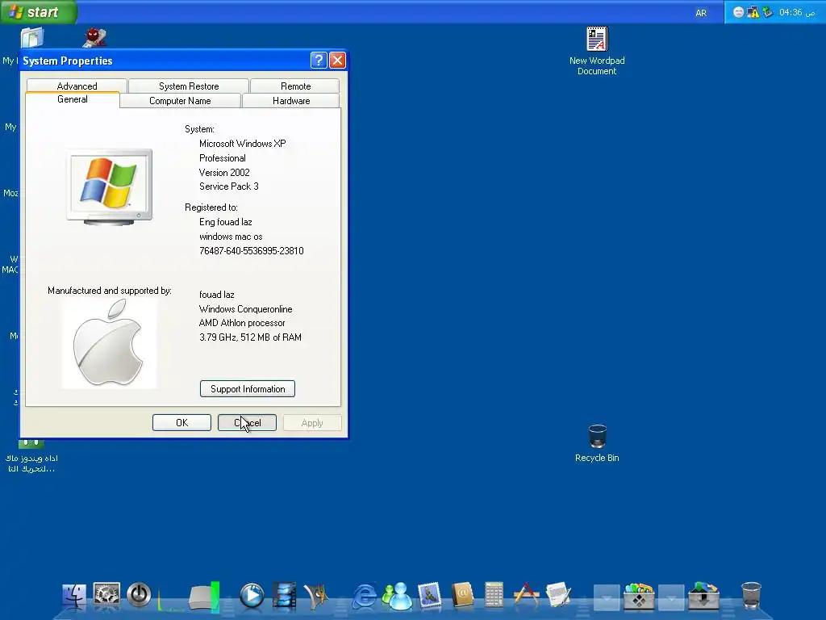Click '3.79 GHz, 512 MB of RAM' text
The height and width of the screenshot is (620, 826).
[250, 337]
